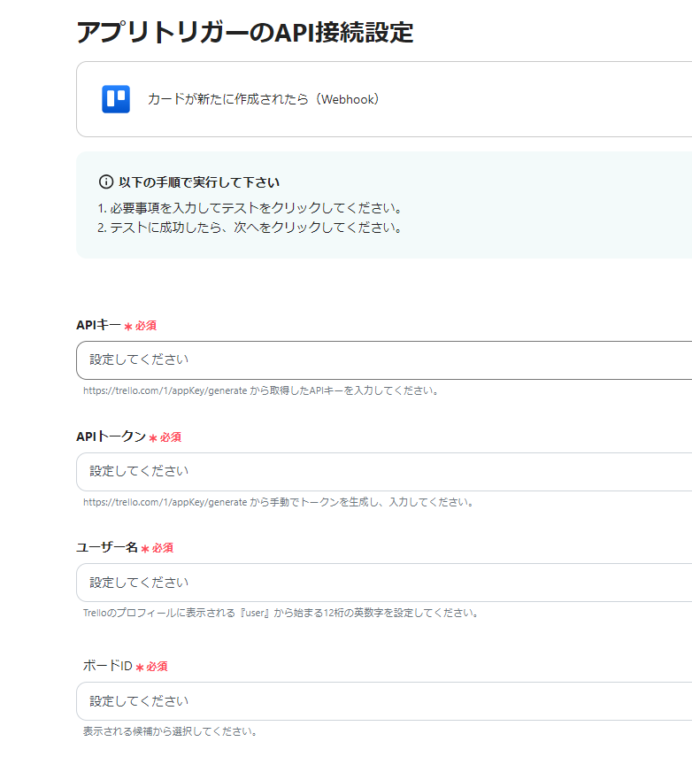Click the APIトークン field label

pyautogui.click(x=111, y=436)
